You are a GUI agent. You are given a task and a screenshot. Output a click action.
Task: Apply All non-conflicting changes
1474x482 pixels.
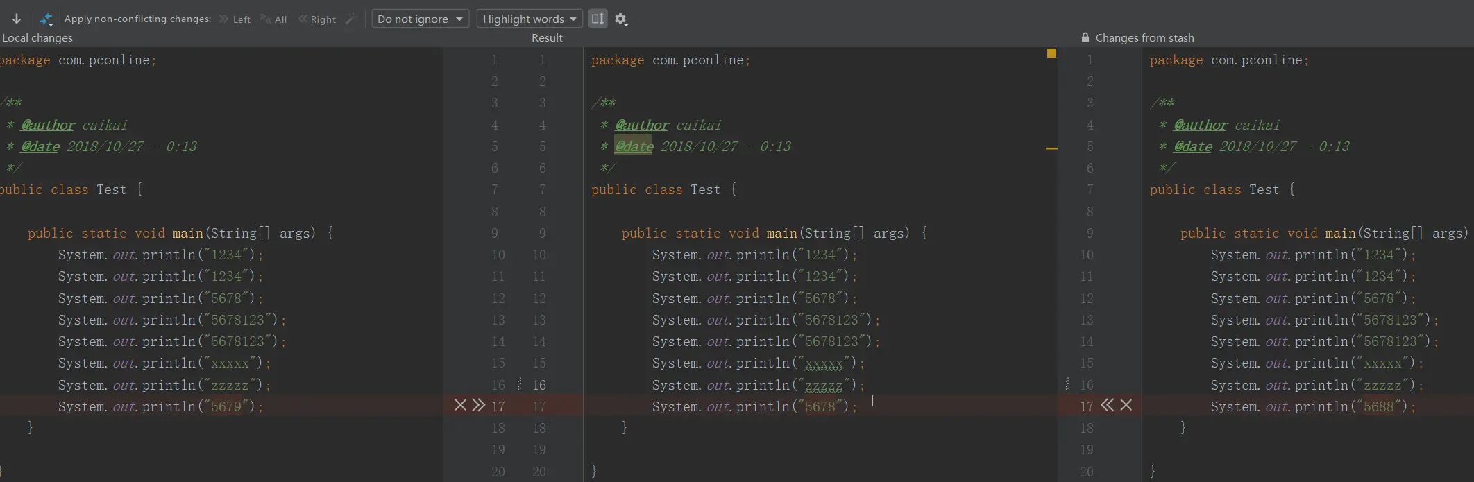coord(273,19)
